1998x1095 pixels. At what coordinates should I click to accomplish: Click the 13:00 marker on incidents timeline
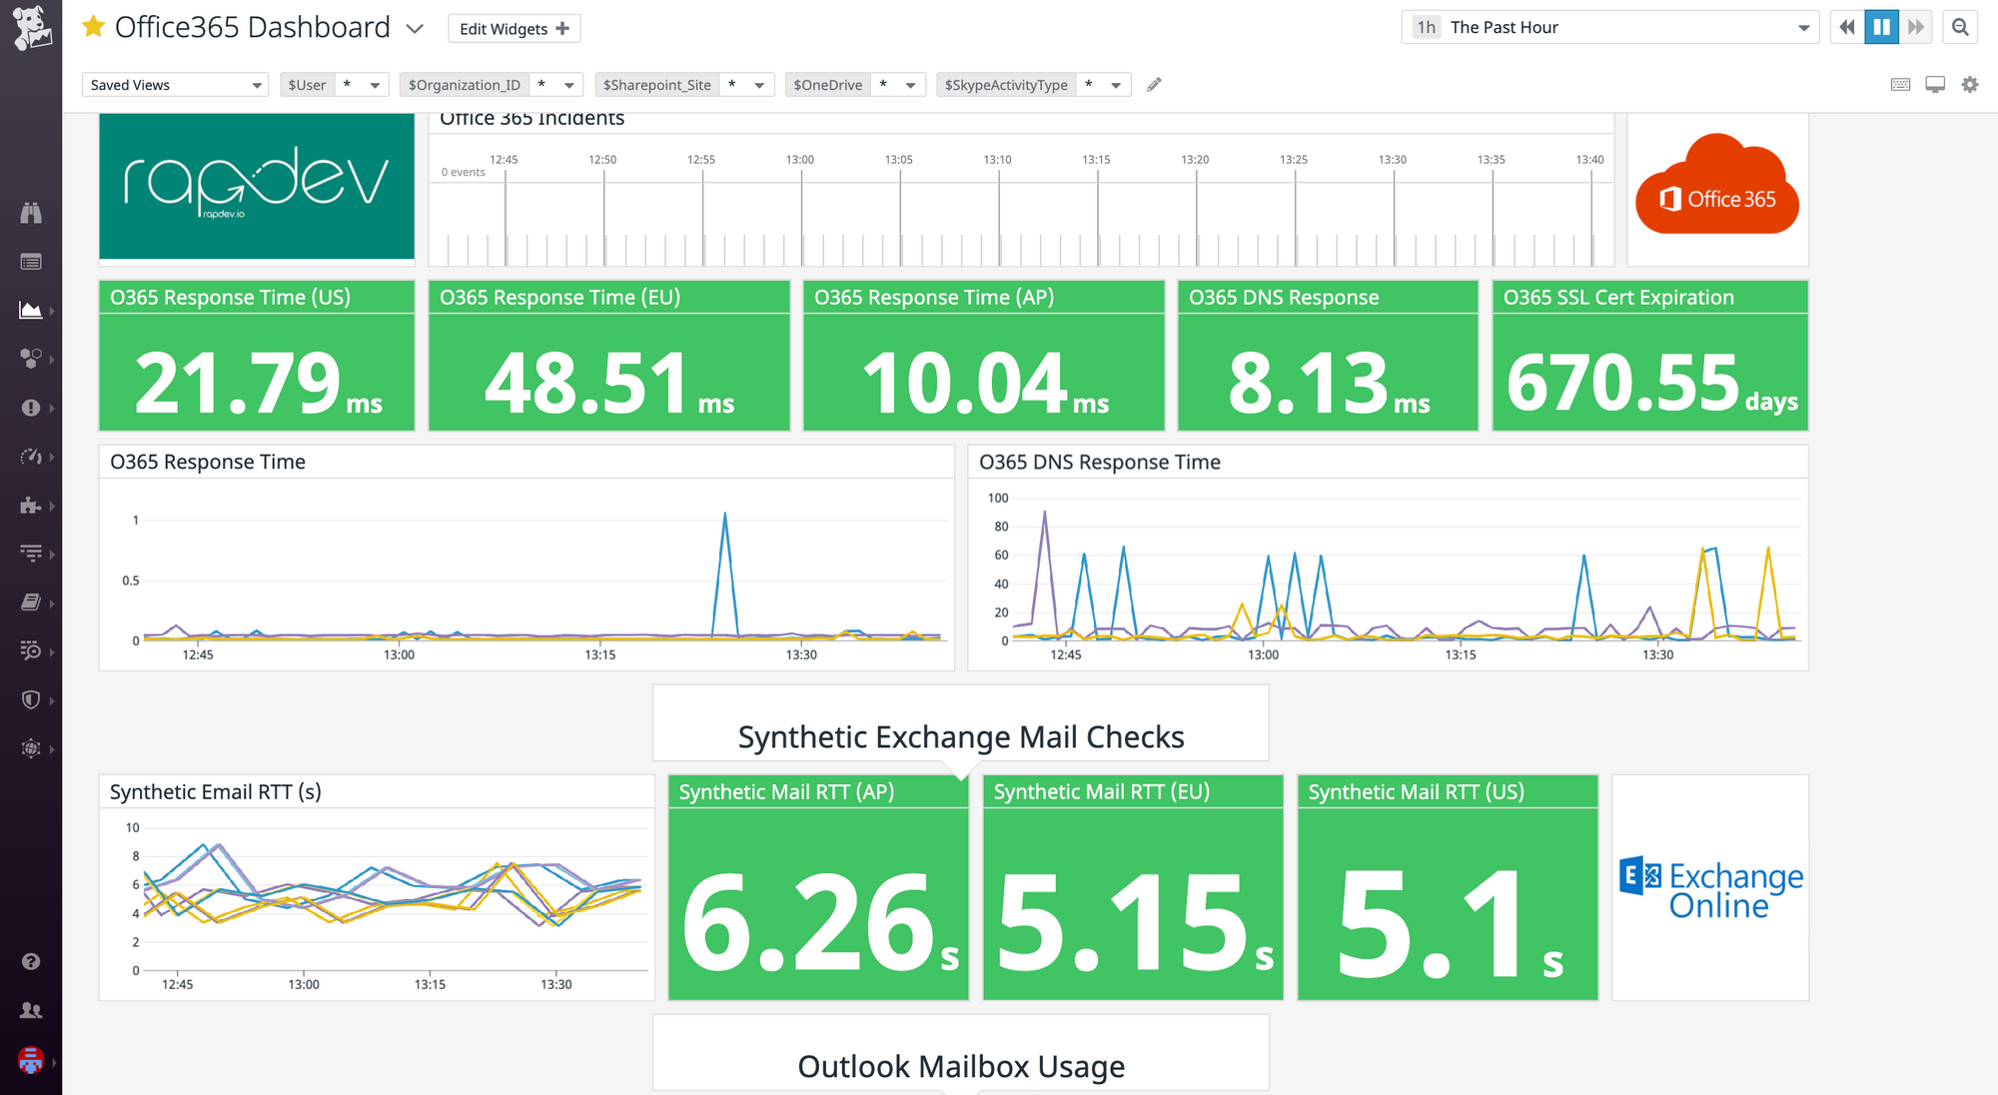(800, 160)
